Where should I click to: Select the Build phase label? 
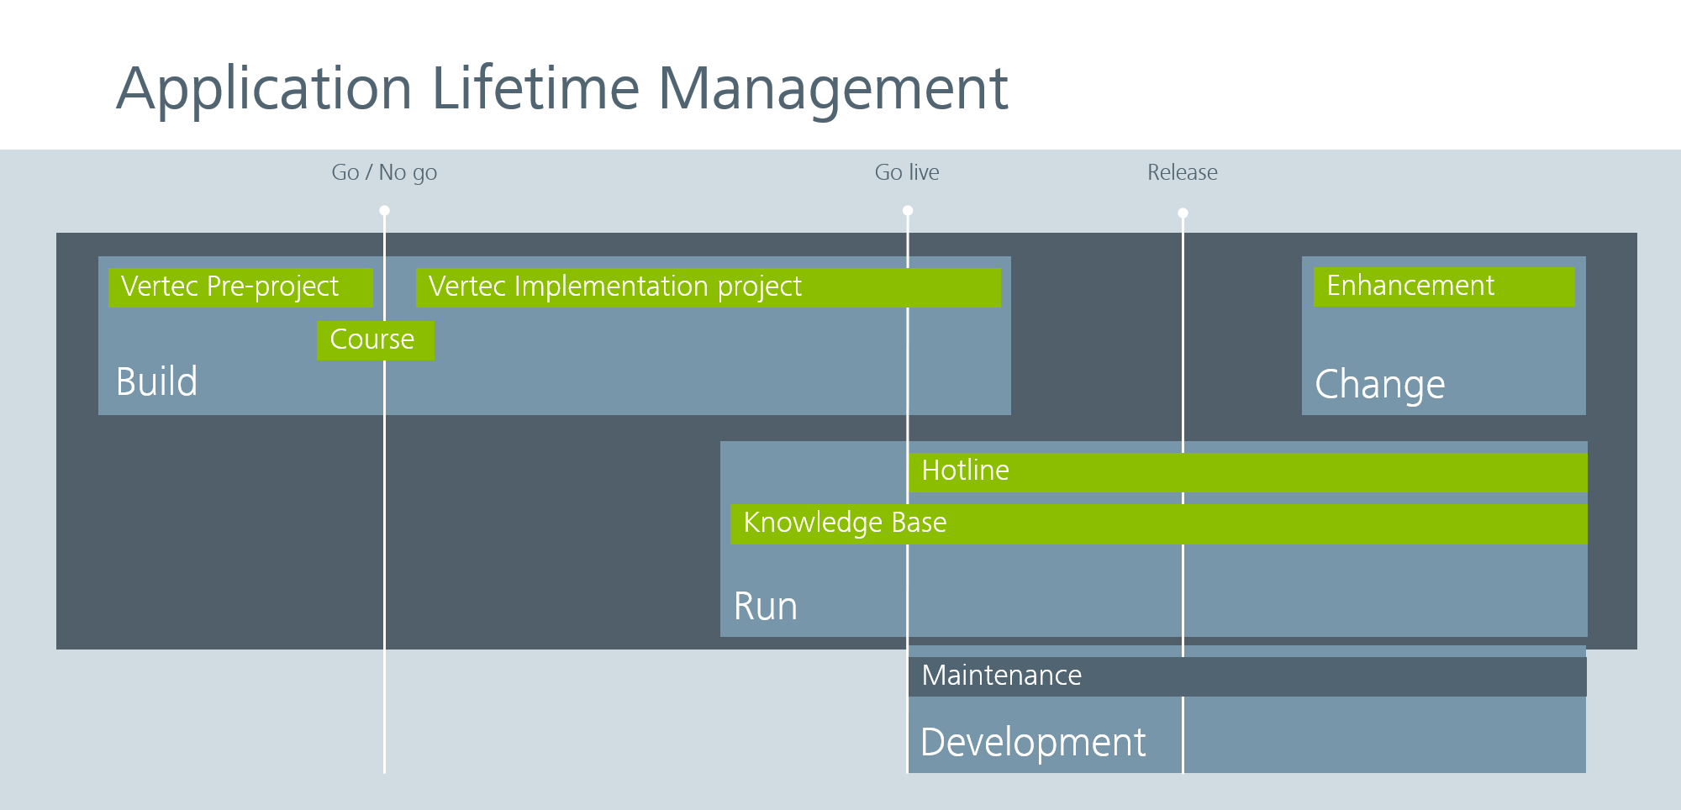pyautogui.click(x=157, y=381)
